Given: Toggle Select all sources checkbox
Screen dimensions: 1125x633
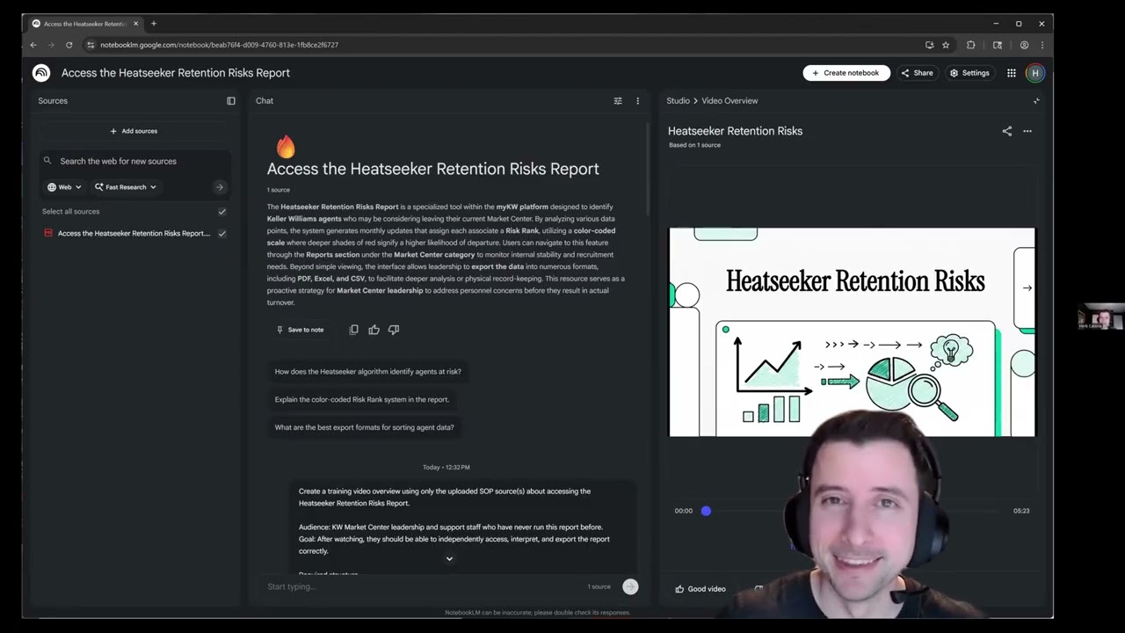Looking at the screenshot, I should pyautogui.click(x=222, y=212).
